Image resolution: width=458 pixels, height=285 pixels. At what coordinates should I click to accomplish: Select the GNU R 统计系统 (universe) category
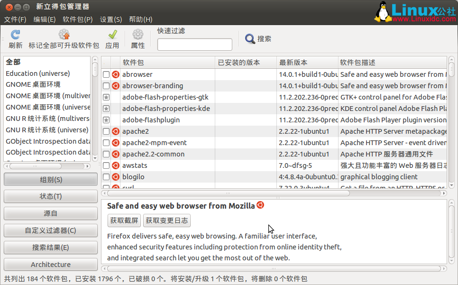pyautogui.click(x=47, y=130)
